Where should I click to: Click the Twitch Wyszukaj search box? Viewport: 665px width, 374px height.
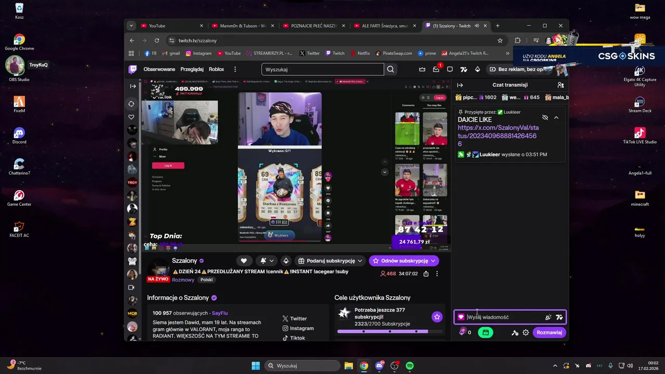[323, 69]
